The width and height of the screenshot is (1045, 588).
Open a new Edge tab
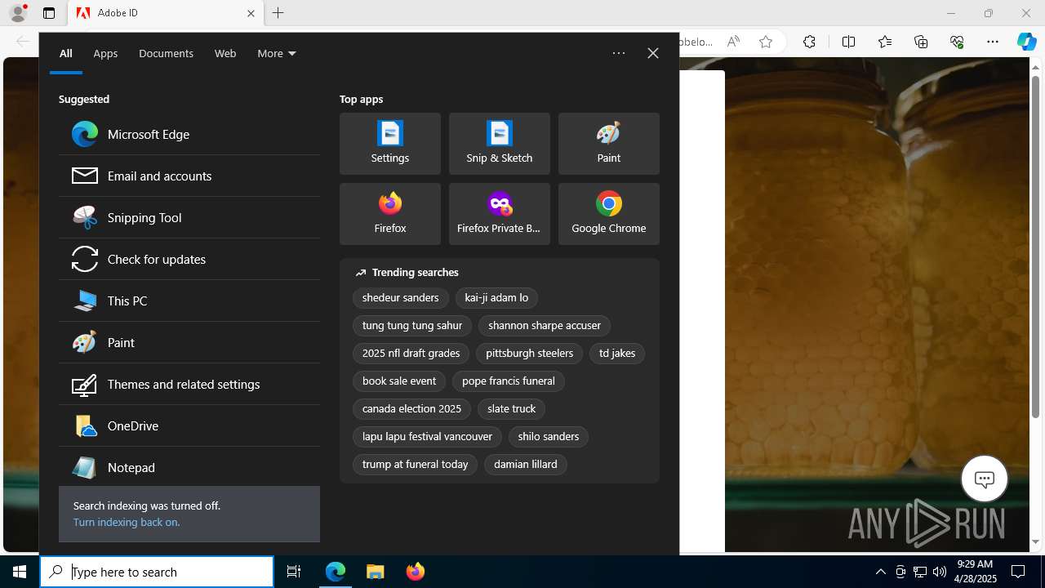278,13
